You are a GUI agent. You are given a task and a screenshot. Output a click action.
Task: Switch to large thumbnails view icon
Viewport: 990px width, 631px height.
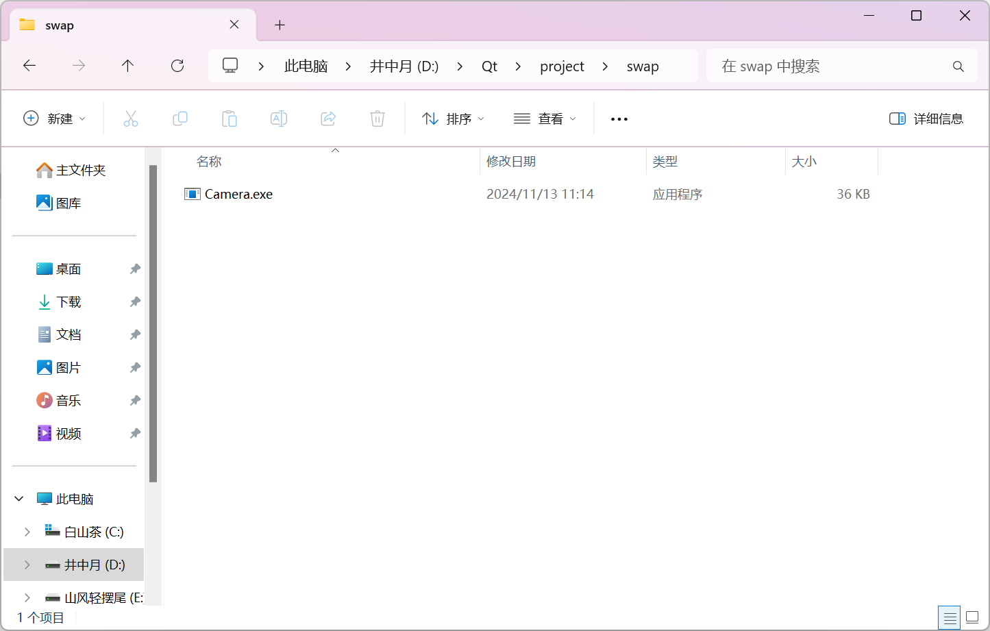pyautogui.click(x=972, y=617)
